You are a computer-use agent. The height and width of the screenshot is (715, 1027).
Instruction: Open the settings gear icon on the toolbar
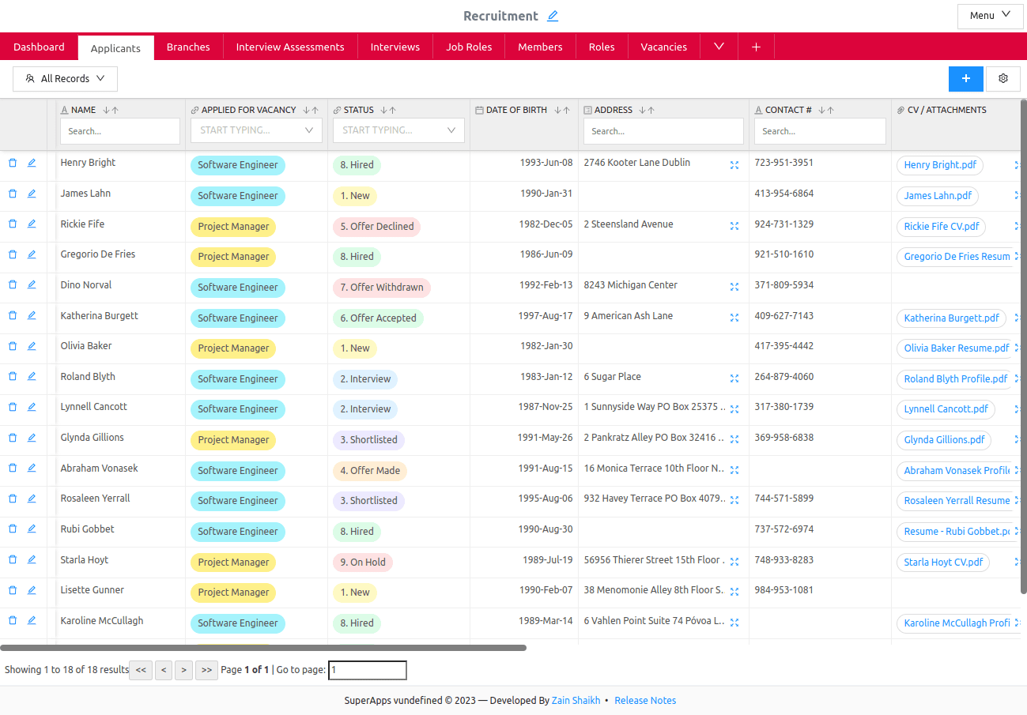pyautogui.click(x=1002, y=78)
